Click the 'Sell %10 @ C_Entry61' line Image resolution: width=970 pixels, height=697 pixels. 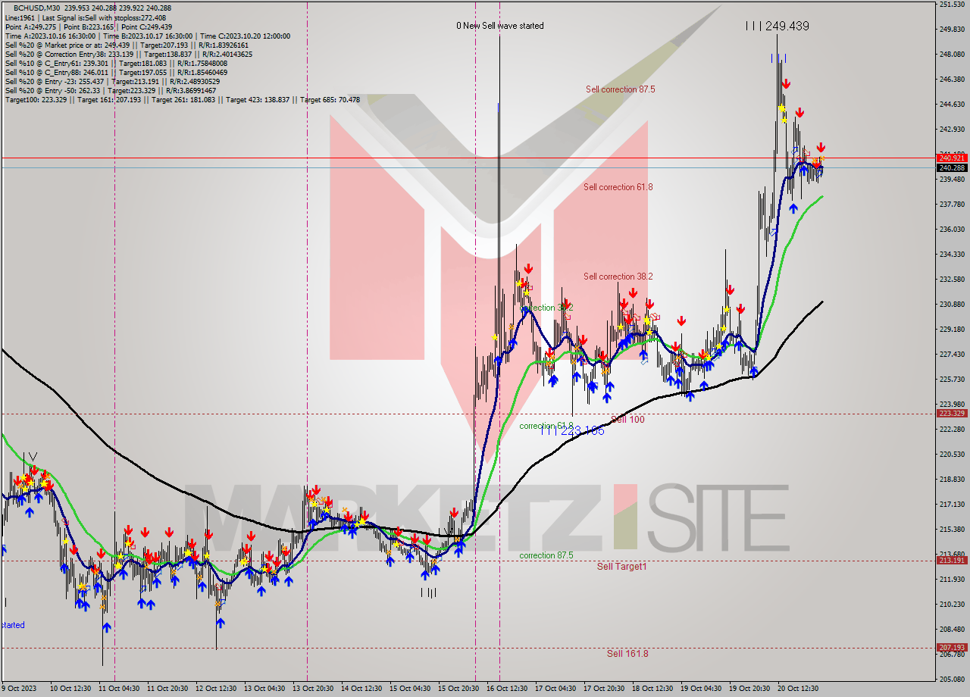pyautogui.click(x=116, y=63)
